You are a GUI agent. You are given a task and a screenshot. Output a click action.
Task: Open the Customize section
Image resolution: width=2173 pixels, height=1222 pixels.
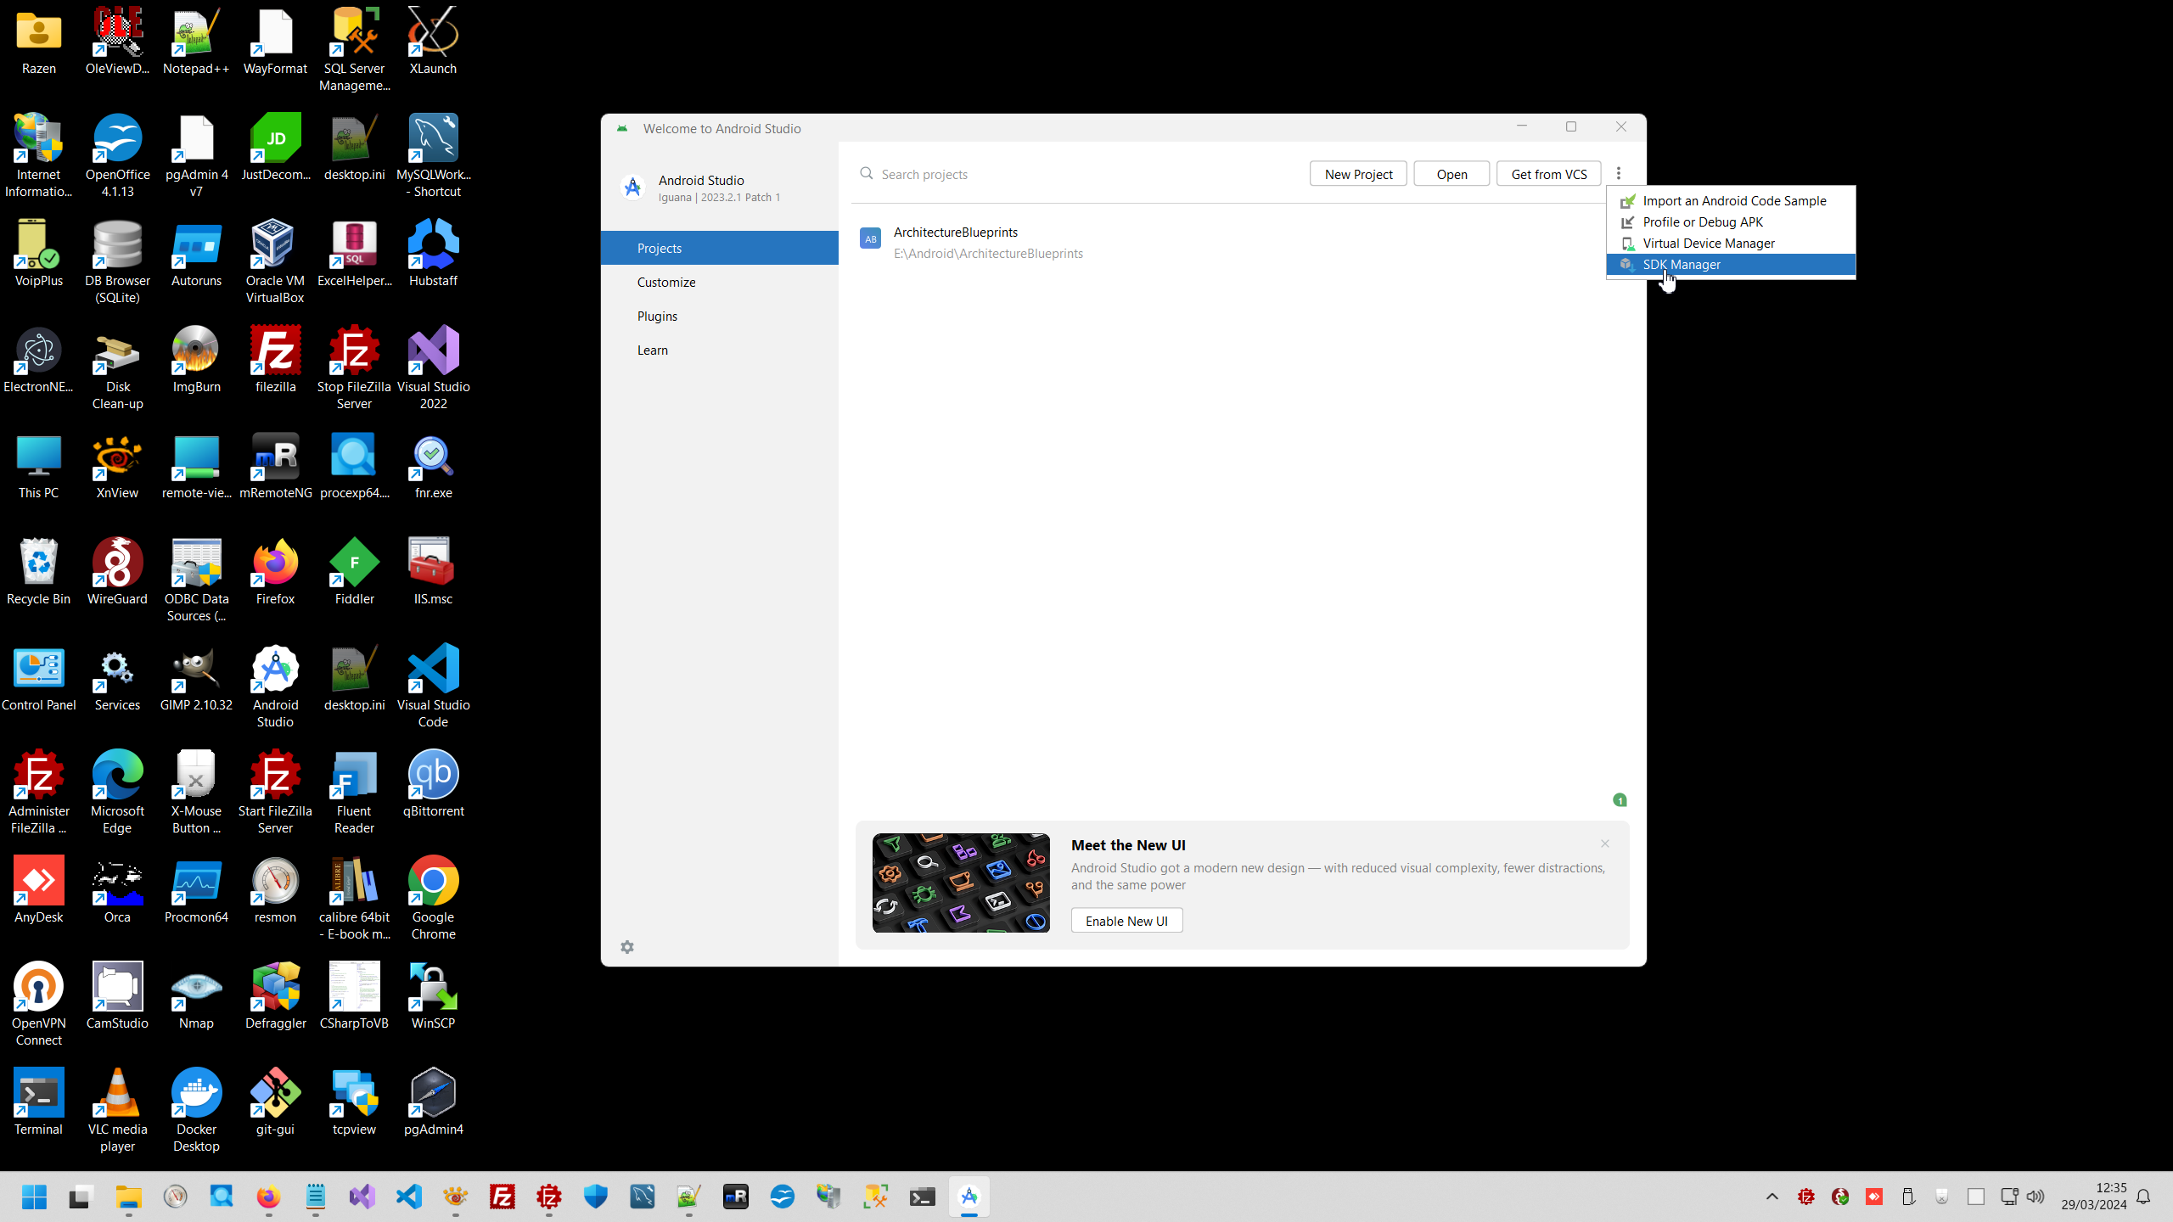(665, 282)
